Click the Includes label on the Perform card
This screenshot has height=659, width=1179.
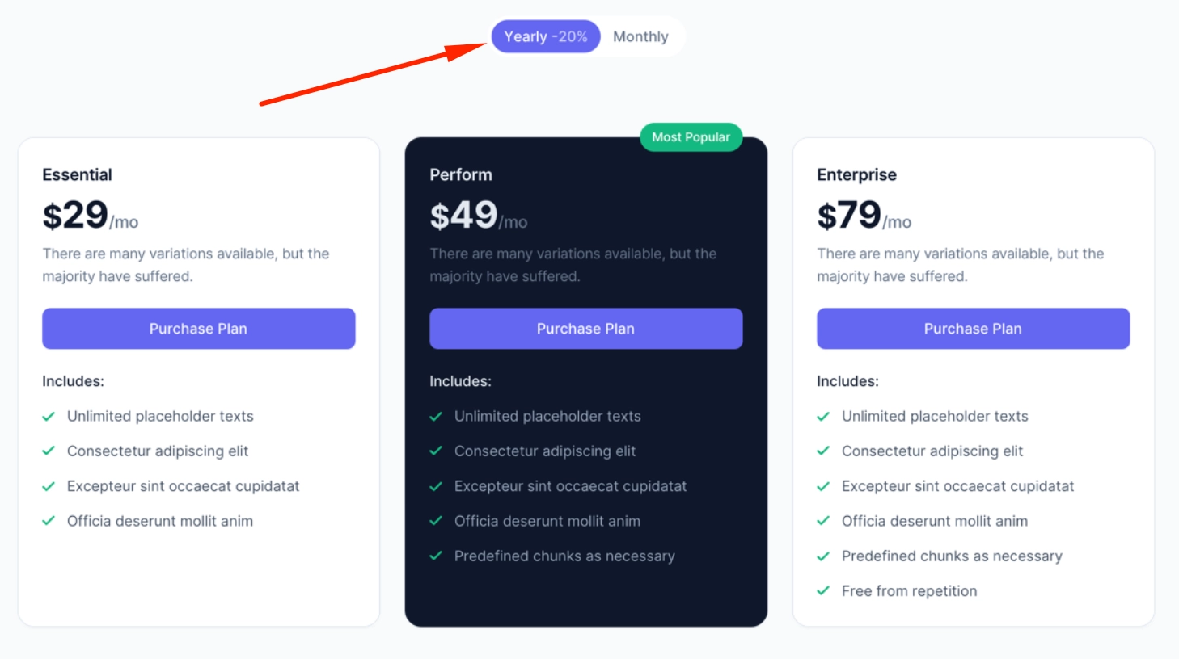[459, 381]
